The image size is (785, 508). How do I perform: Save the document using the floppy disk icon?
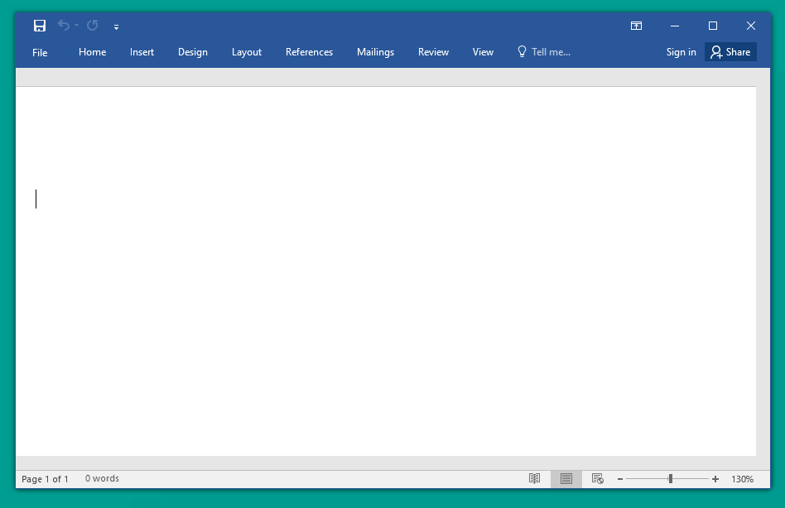tap(40, 26)
